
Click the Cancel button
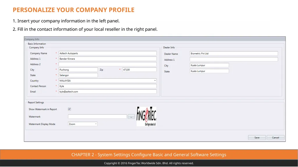276,138
